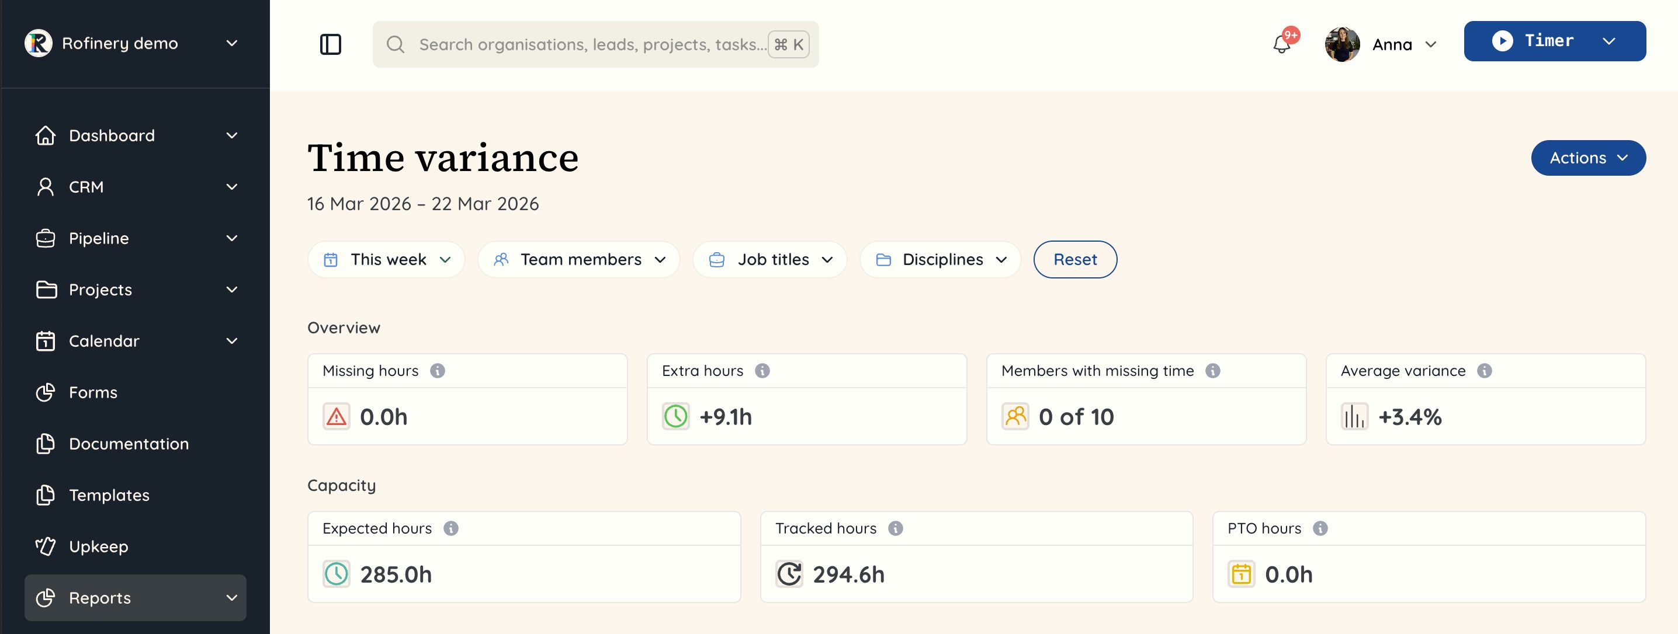Click the Members with missing time info icon

coord(1212,370)
